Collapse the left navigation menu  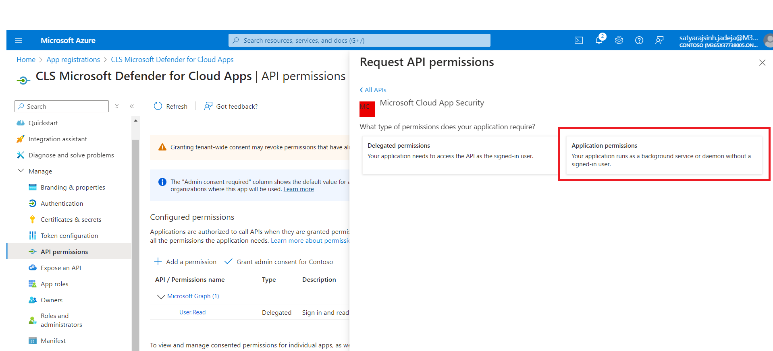click(132, 106)
